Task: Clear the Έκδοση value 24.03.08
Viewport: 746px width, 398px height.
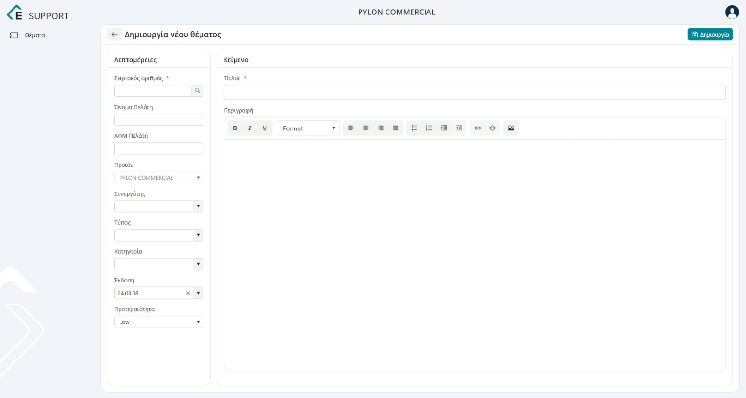Action: (x=188, y=293)
